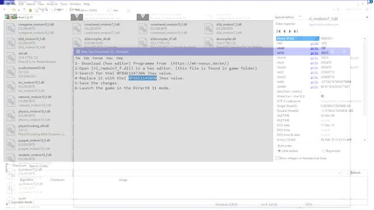The width and height of the screenshot is (374, 210).
Task: Switch to Search (0 hits) tab
Action: 39,166
